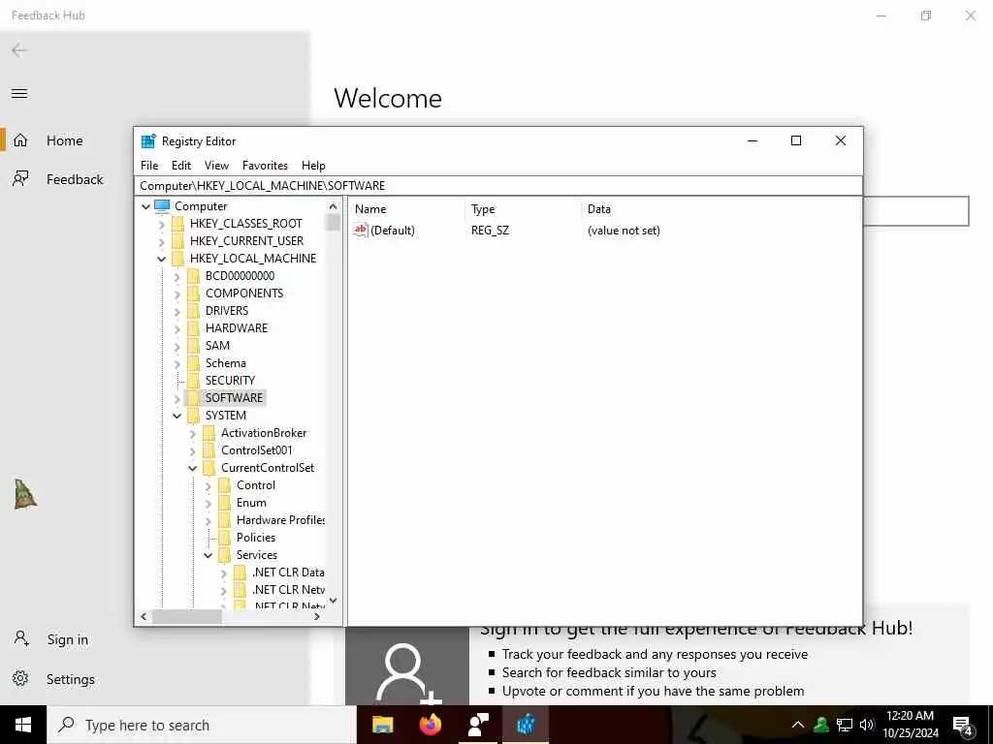Select the COMPONENTS key
993x744 pixels.
[243, 293]
